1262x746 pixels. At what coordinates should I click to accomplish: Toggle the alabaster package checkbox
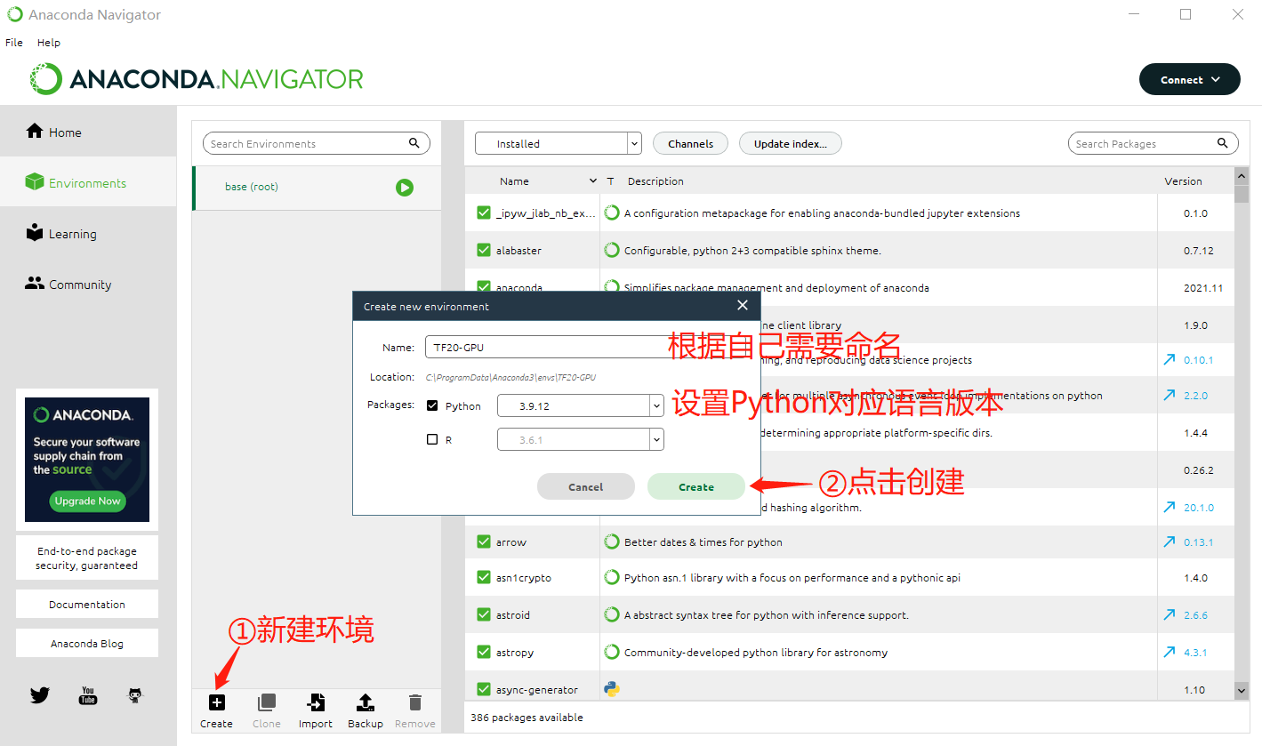(484, 251)
